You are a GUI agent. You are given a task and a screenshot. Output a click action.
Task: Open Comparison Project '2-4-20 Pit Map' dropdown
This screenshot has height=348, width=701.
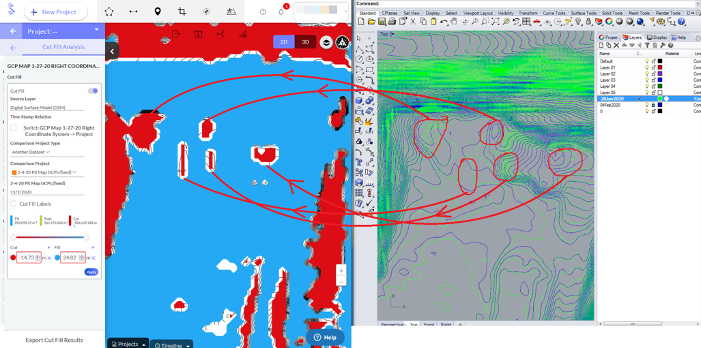(47, 172)
